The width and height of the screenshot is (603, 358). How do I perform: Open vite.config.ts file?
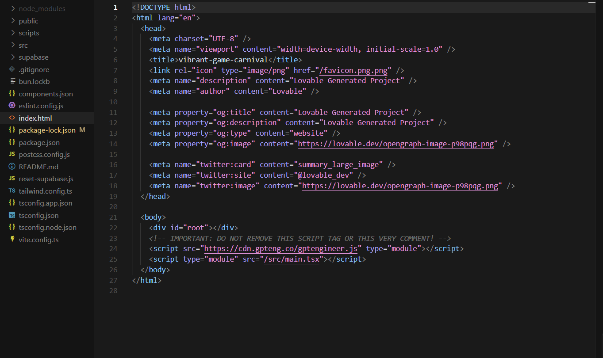pos(38,240)
